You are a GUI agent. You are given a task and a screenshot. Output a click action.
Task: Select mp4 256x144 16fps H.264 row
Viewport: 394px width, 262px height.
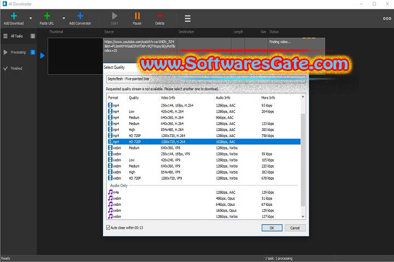[x=203, y=105]
